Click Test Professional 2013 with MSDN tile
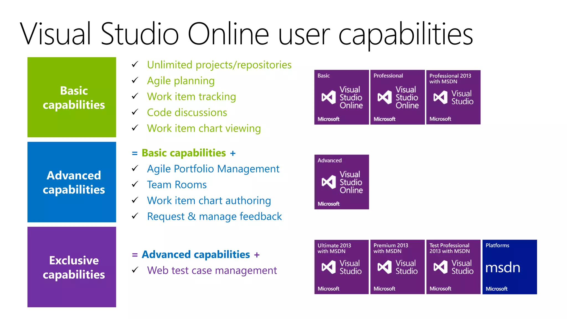The height and width of the screenshot is (319, 567). (453, 267)
